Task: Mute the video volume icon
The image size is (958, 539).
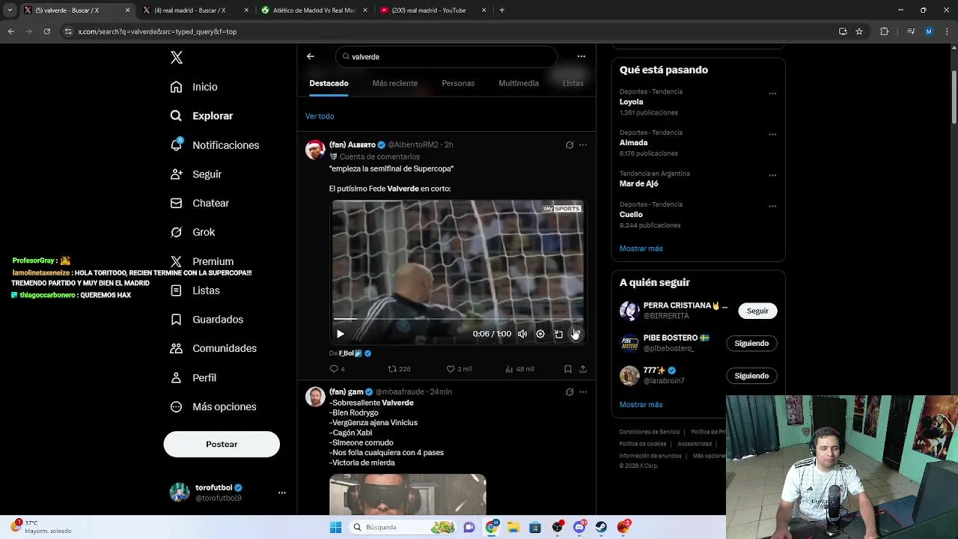Action: tap(522, 334)
